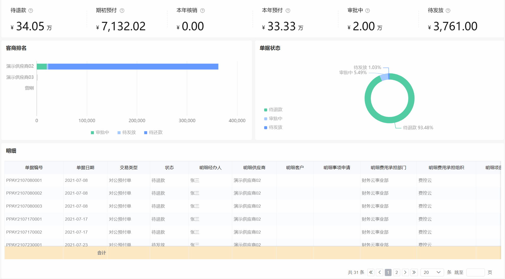
Task: Open the 20 per page dropdown
Action: (x=432, y=272)
